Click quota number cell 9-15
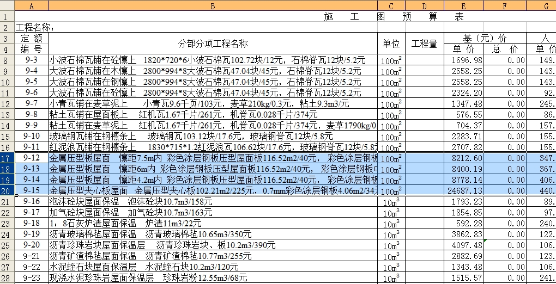Image resolution: width=556 pixels, height=284 pixels. [31, 191]
